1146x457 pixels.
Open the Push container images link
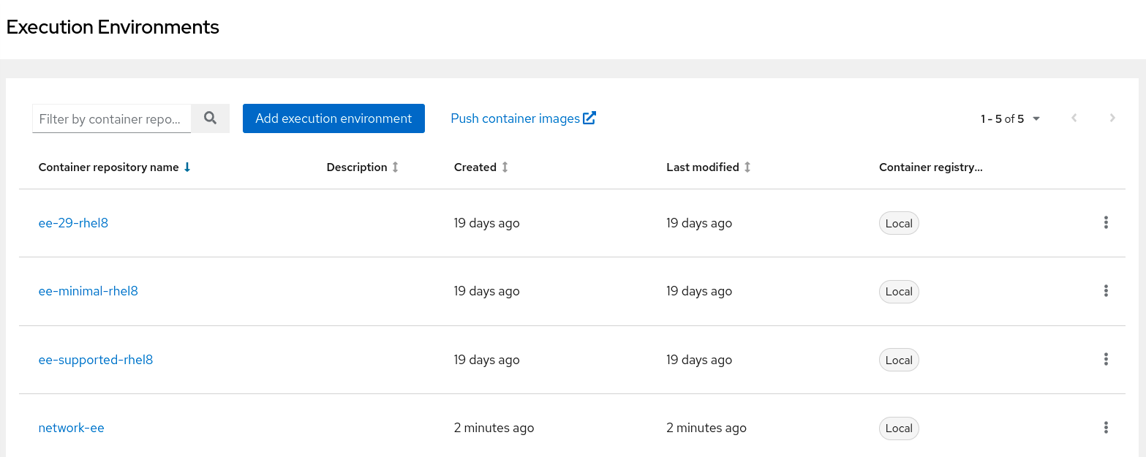(x=516, y=118)
